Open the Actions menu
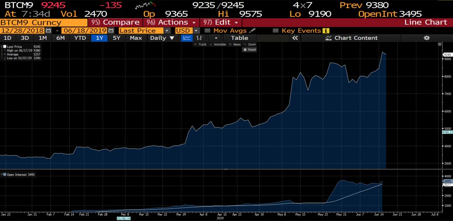This screenshot has height=221, width=453. click(171, 22)
